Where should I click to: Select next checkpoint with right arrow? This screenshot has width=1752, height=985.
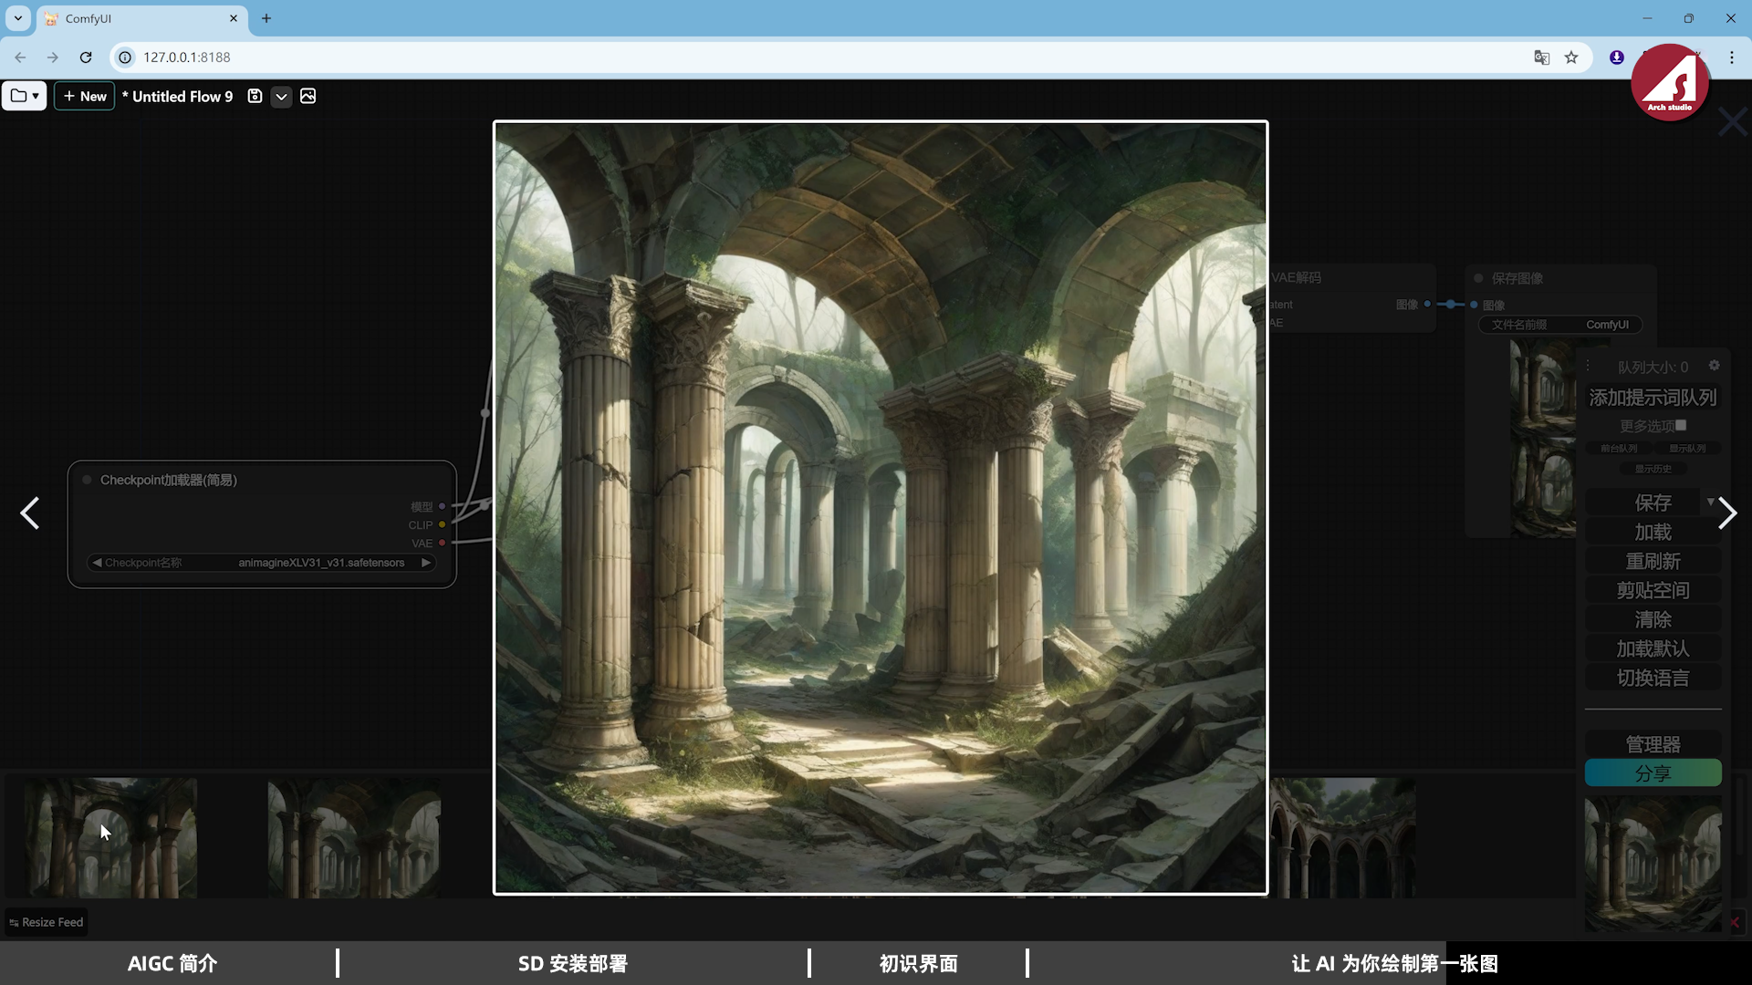[x=425, y=563]
